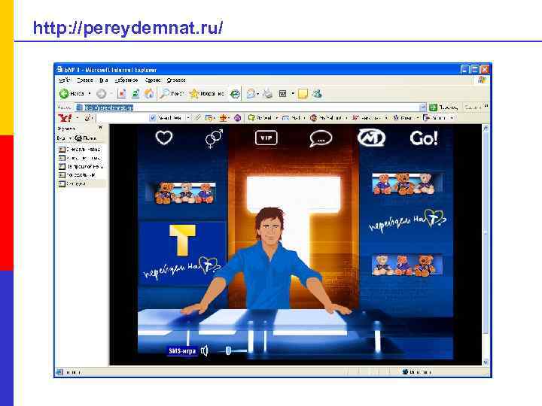Click the Messenger people icon
The image size is (542, 406).
[x=318, y=93]
